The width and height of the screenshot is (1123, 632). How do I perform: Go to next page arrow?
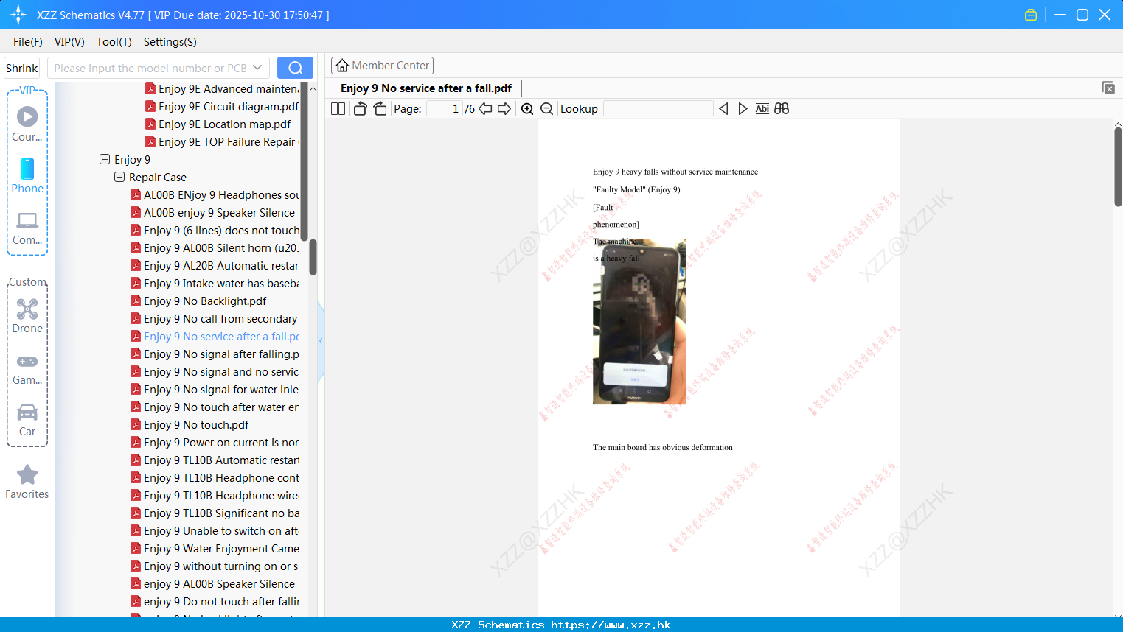504,108
